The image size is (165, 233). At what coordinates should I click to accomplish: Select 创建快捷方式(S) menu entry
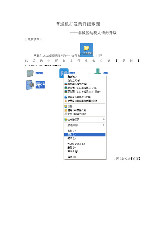[x=85, y=144]
